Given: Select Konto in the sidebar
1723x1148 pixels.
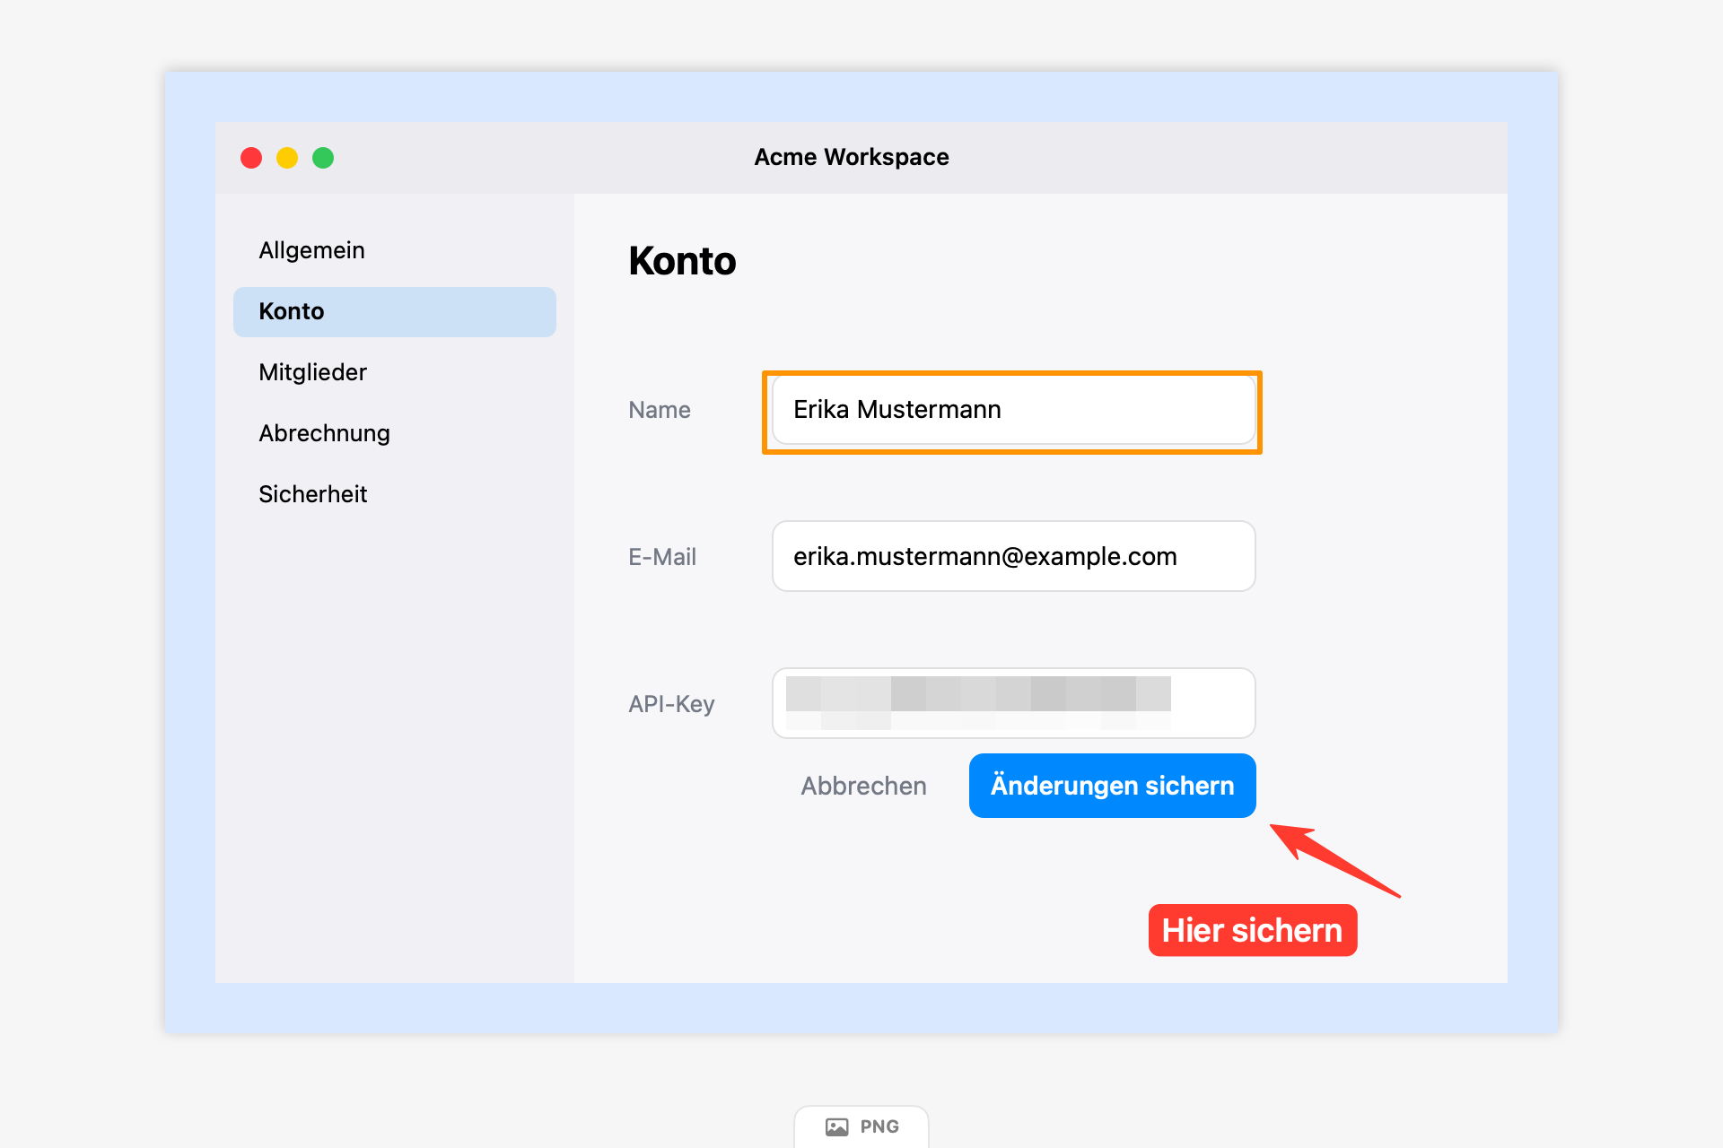Looking at the screenshot, I should [x=394, y=311].
